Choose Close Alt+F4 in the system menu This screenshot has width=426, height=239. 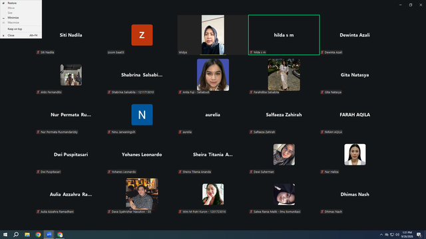pos(21,35)
